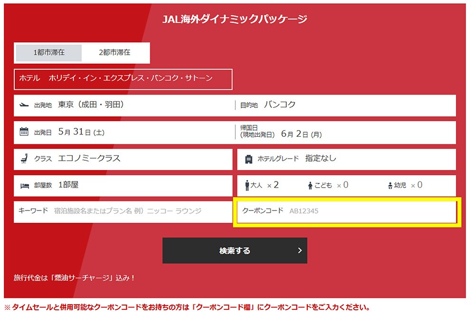Click the infant icon beside 幼児

(x=390, y=185)
